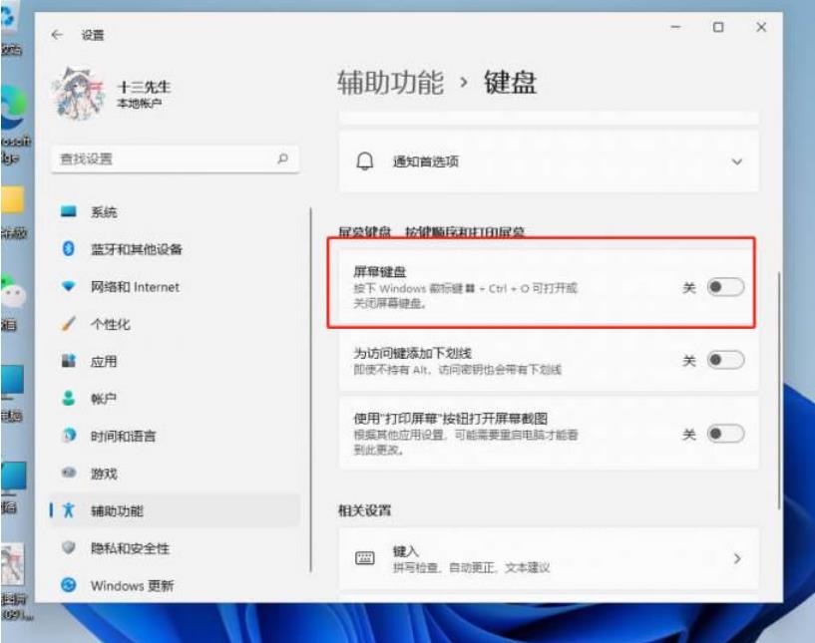This screenshot has width=815, height=643.
Task: Click 拼写检查 自动更正 文本建议 description
Action: [x=471, y=567]
